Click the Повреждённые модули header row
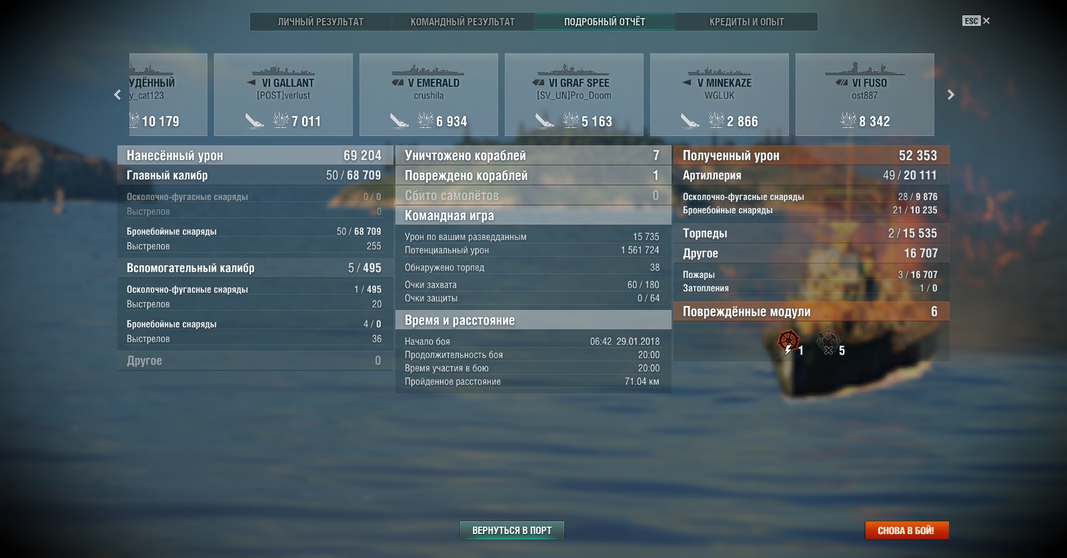The width and height of the screenshot is (1067, 558). pyautogui.click(x=811, y=311)
